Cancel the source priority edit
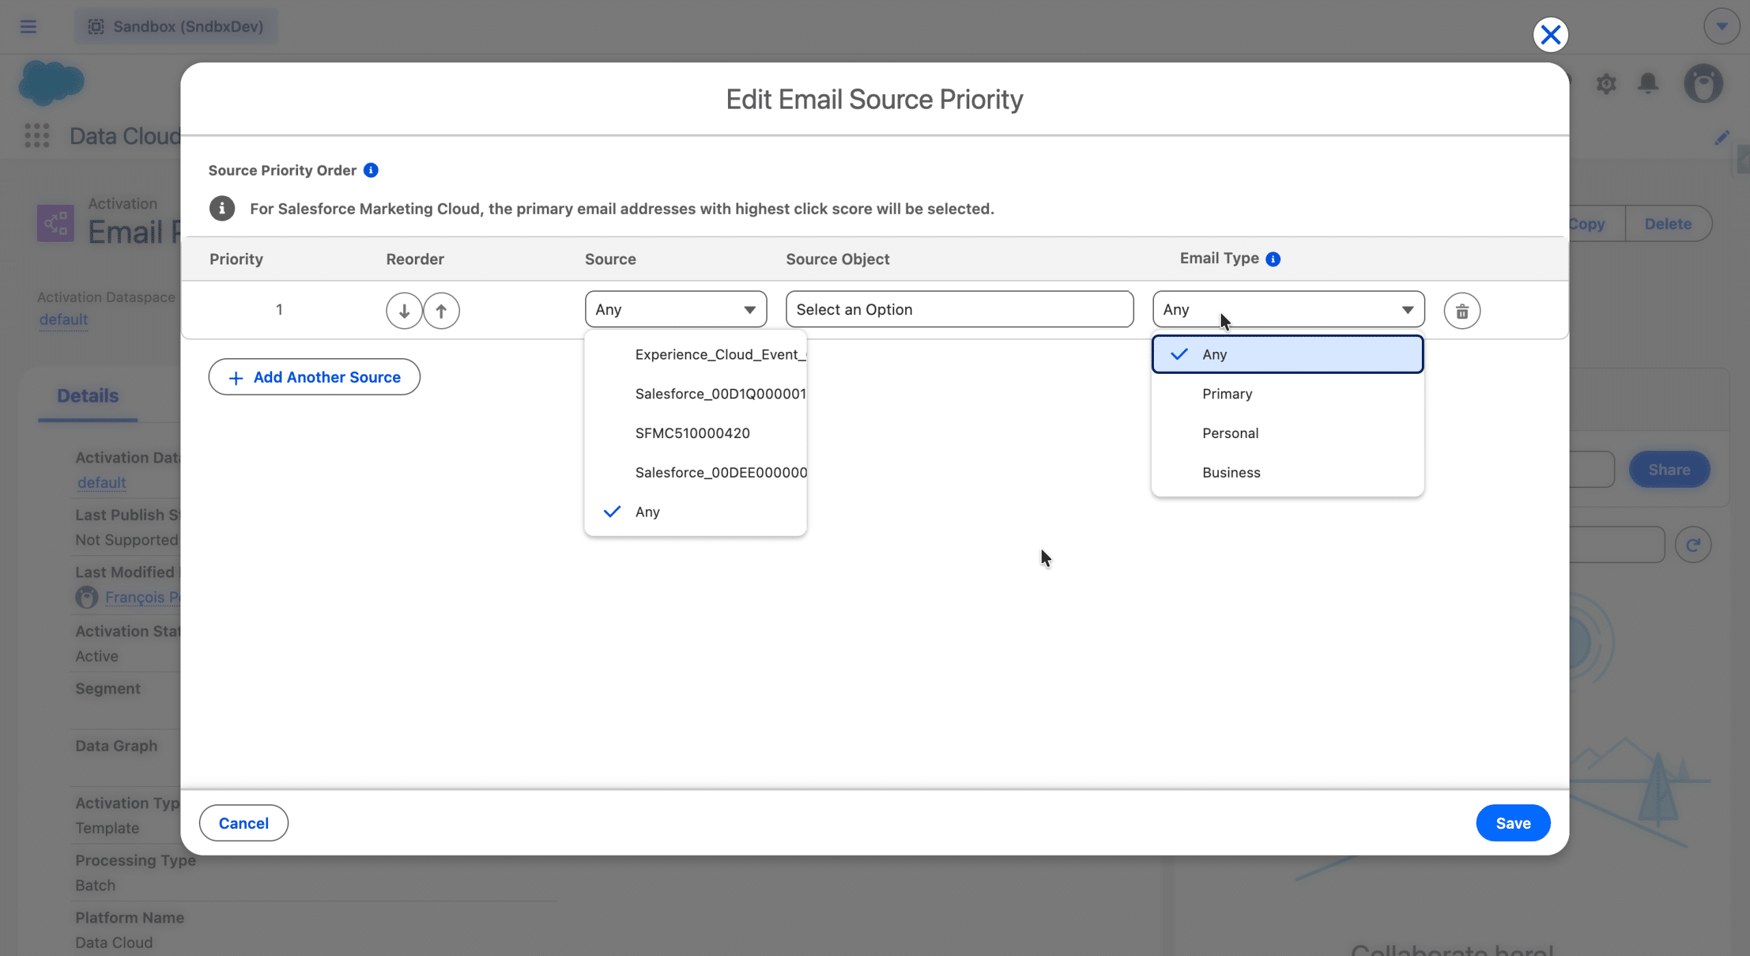This screenshot has height=956, width=1750. point(243,823)
